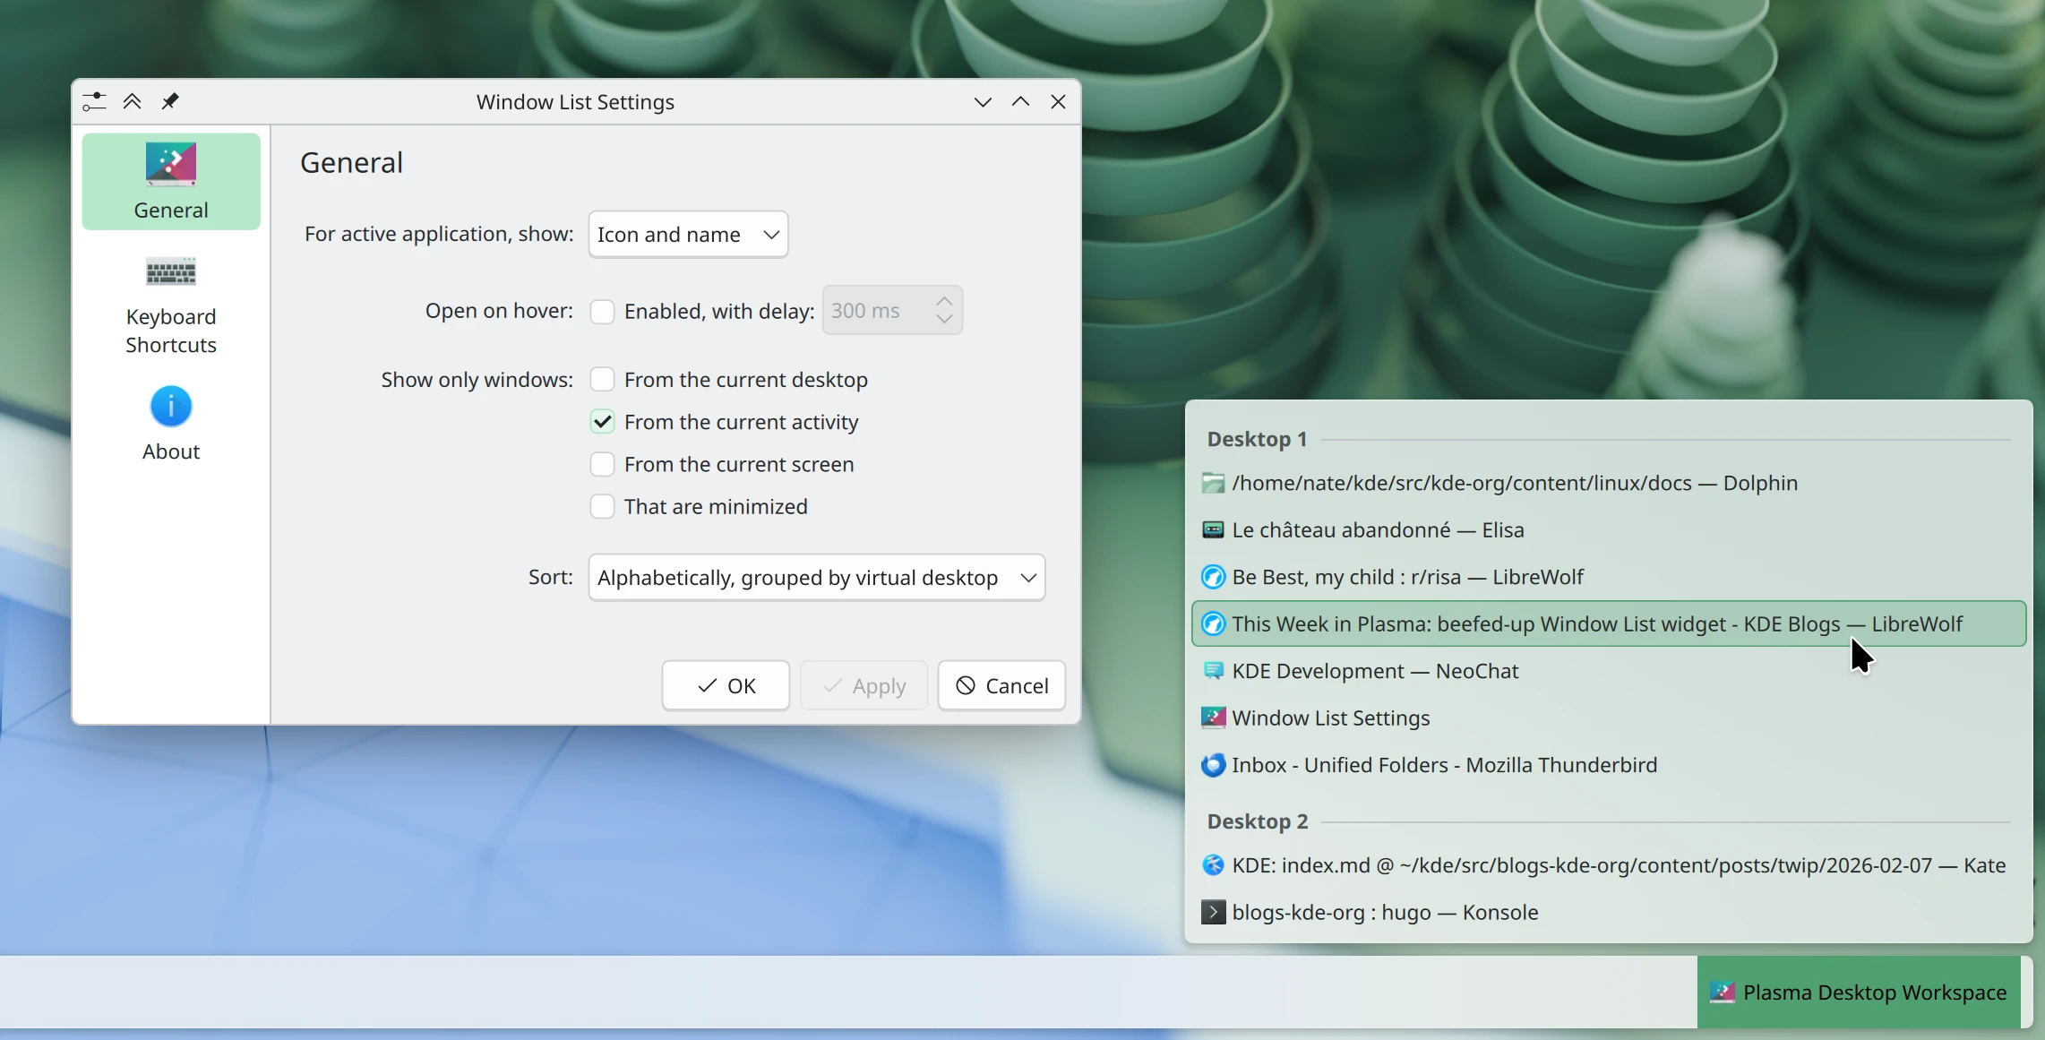Click the down chevron in the dialog titlebar
This screenshot has height=1040, width=2045.
tap(981, 101)
